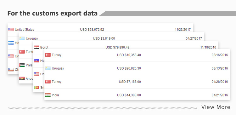Click the date 01/28/2016 for Turkey

220,82
